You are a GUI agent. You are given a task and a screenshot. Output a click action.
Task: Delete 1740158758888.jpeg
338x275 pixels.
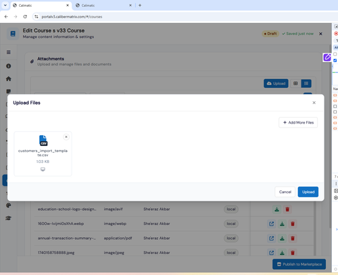(x=293, y=253)
